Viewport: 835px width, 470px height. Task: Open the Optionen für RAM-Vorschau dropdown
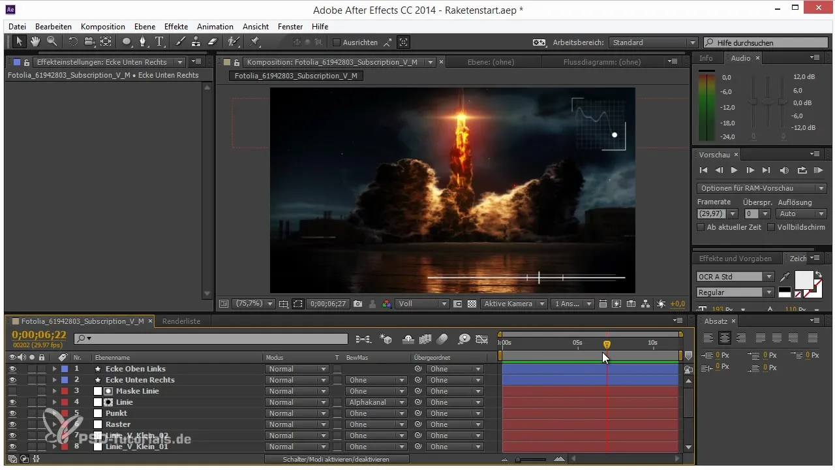tap(761, 188)
